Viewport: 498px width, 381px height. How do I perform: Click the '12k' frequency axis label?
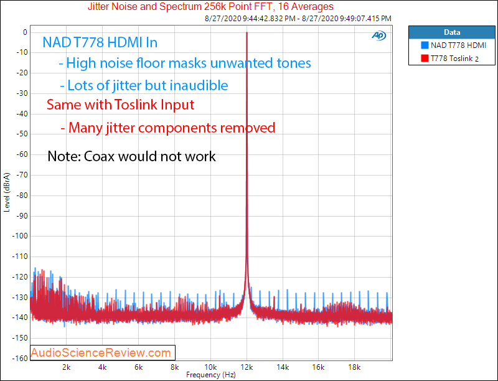(247, 367)
